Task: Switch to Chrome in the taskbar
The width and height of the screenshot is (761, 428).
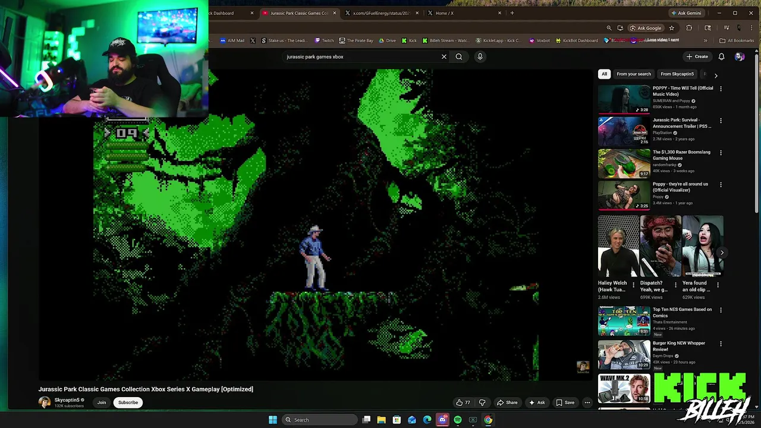Action: click(x=488, y=420)
